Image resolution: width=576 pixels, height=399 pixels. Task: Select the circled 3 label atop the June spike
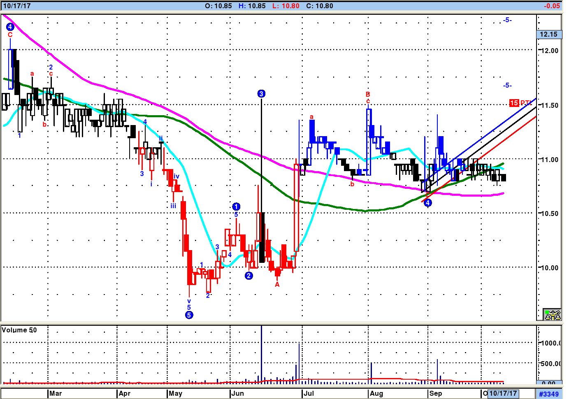click(x=261, y=94)
